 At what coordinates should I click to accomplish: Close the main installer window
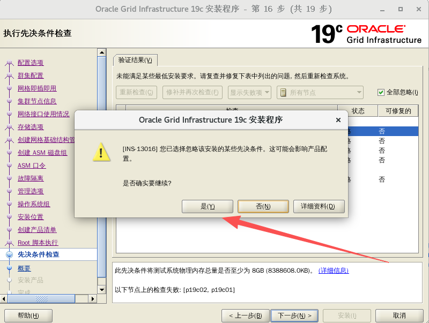(x=419, y=9)
